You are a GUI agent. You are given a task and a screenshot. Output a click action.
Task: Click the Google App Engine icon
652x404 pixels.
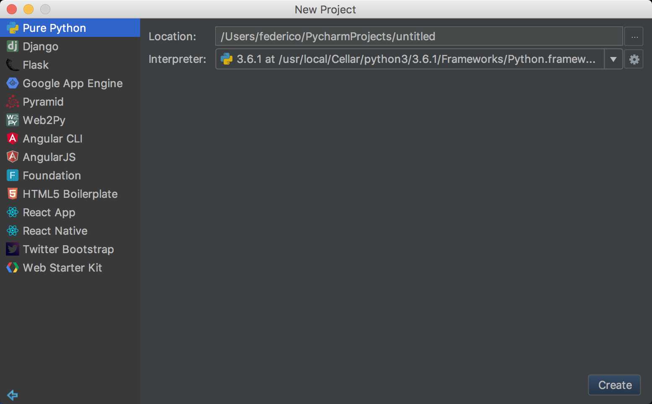[x=13, y=83]
